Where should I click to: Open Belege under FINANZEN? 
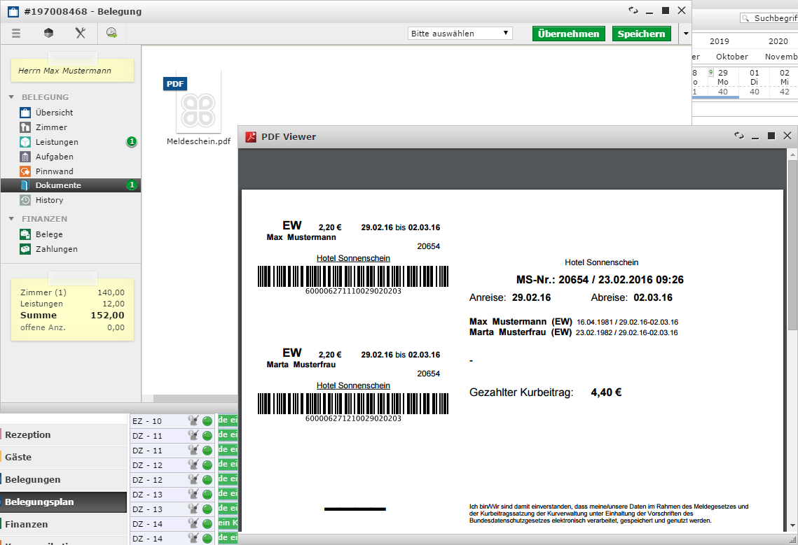pos(71,234)
